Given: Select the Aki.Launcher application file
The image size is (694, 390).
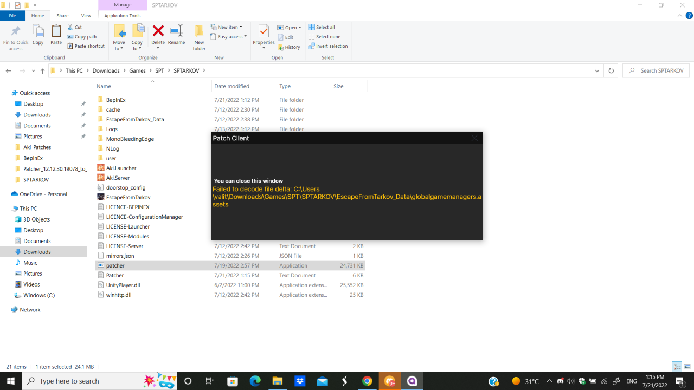Looking at the screenshot, I should tap(121, 168).
